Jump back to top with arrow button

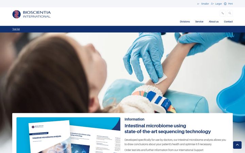[237, 145]
